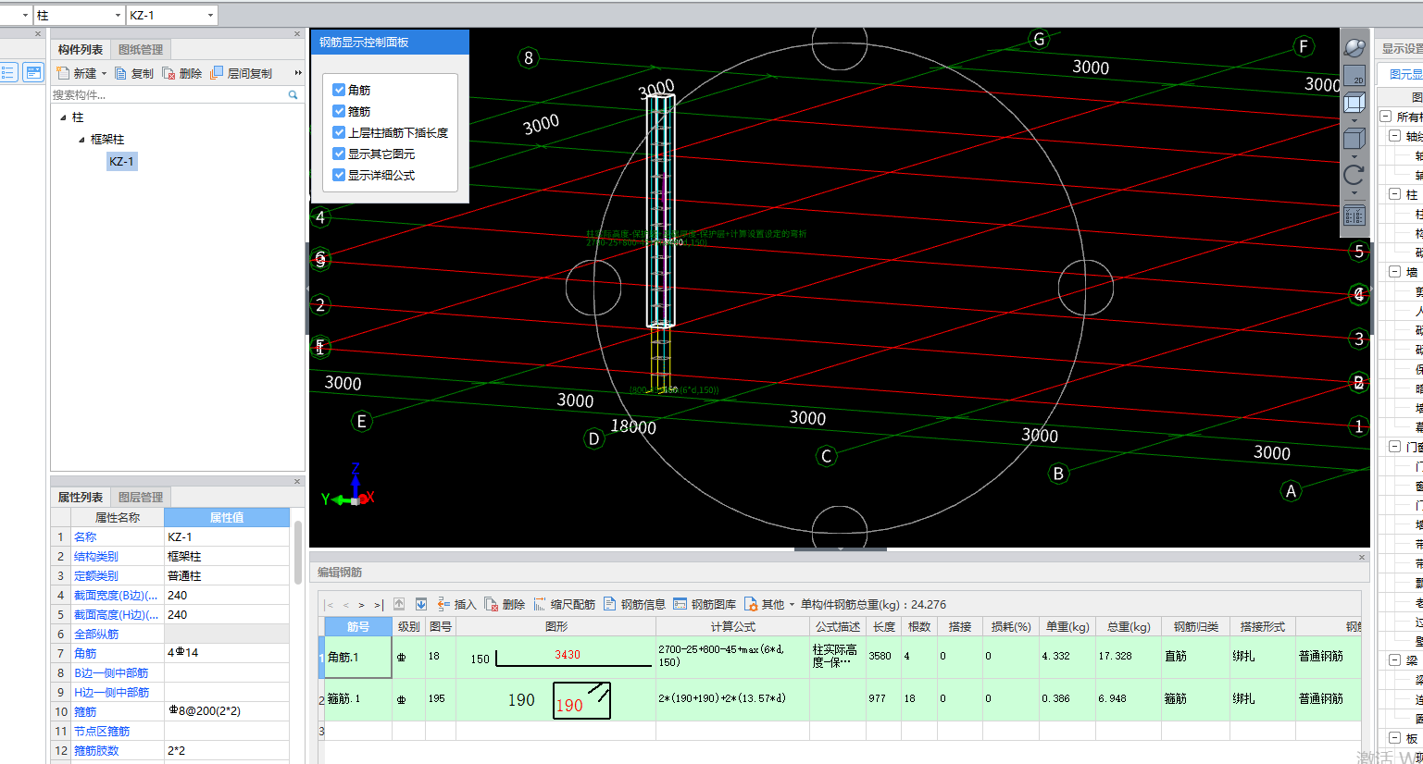Viewport: 1423px width, 764px height.
Task: Click the property list vertical scrollbar
Action: click(298, 553)
